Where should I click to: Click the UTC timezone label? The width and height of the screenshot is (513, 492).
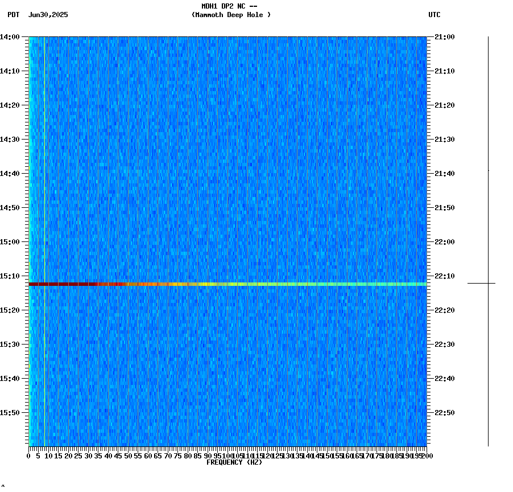[x=434, y=15]
